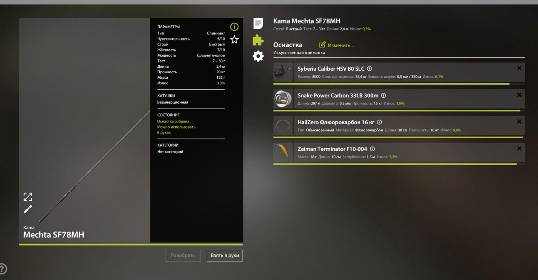Open the help question mark icon
The height and width of the screenshot is (280, 538).
(3, 269)
